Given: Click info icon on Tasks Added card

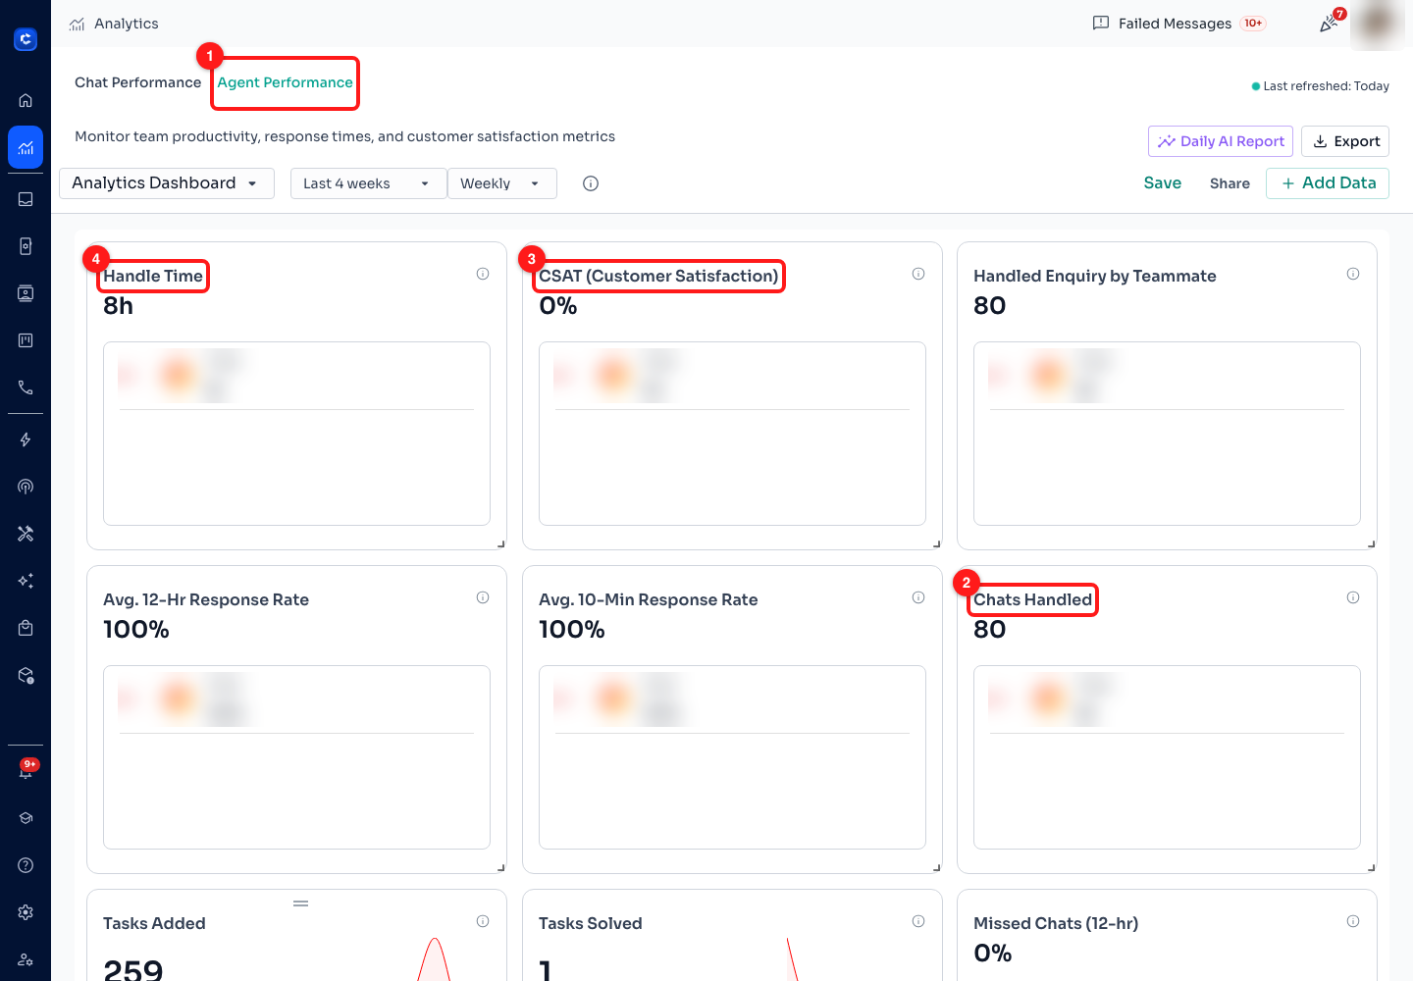Looking at the screenshot, I should point(483,921).
